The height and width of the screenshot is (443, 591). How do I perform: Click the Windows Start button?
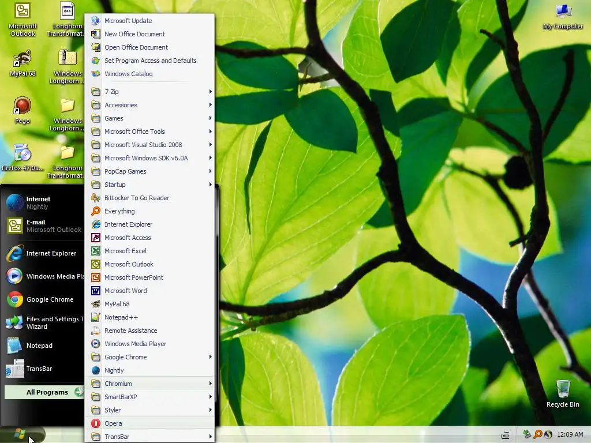[x=22, y=435]
